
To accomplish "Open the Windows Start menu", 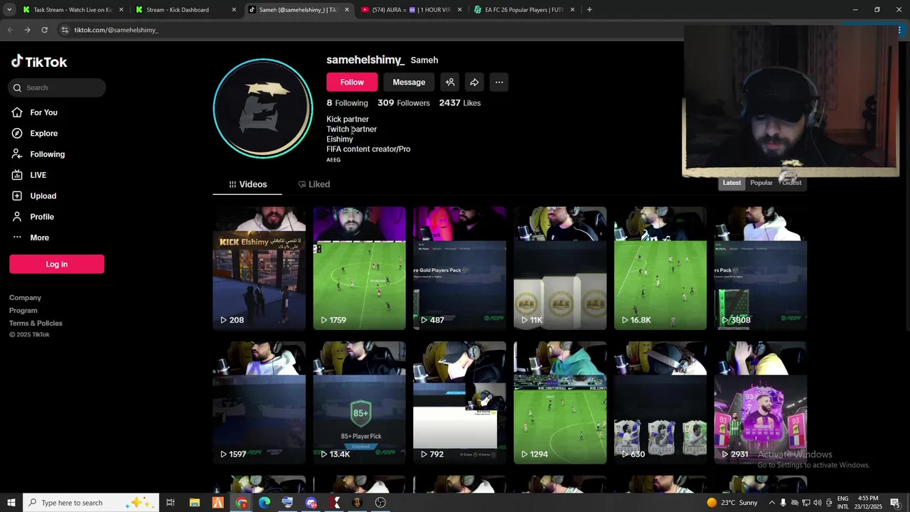I will tap(11, 503).
